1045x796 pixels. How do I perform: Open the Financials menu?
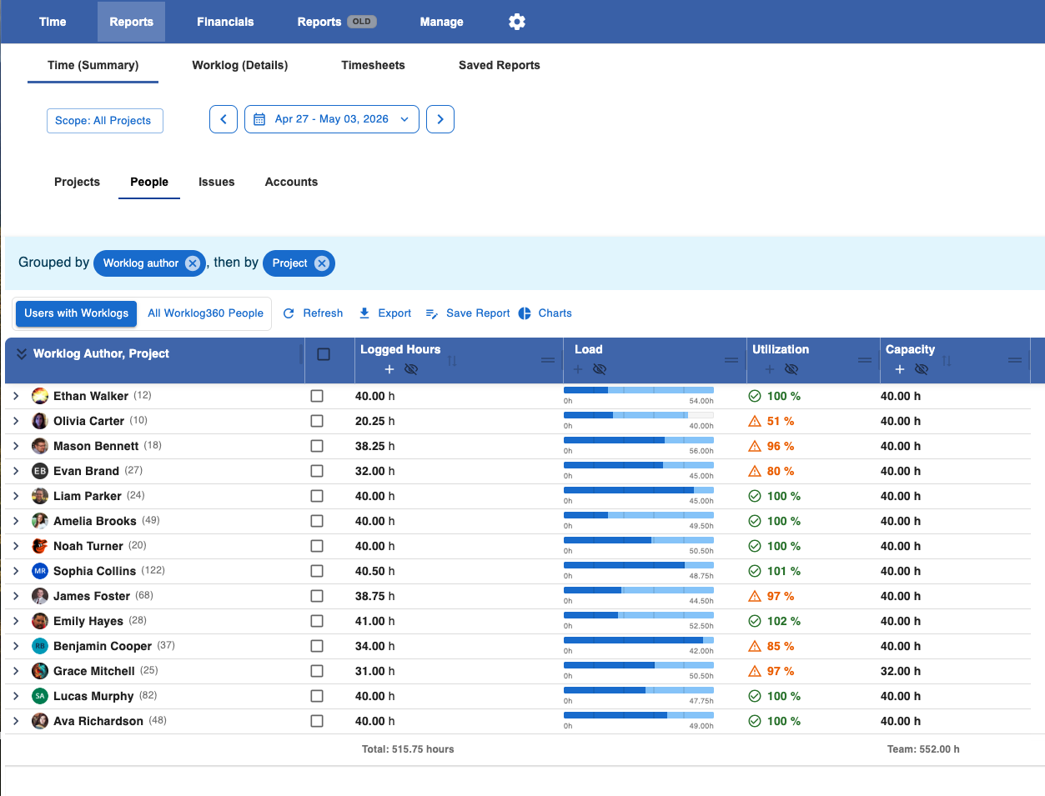(225, 22)
